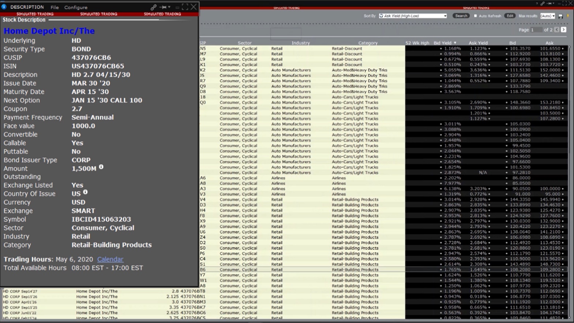Click info icon next to Country US
574x323 pixels.
coord(85,192)
